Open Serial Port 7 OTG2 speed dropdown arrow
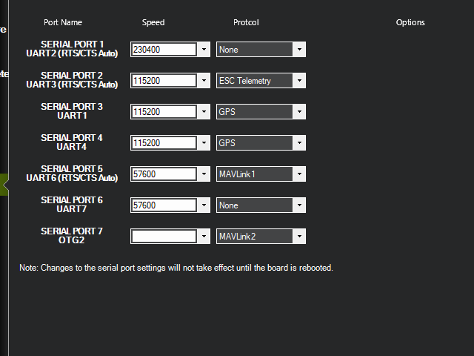Screen dimensions: 474x356 pos(204,237)
